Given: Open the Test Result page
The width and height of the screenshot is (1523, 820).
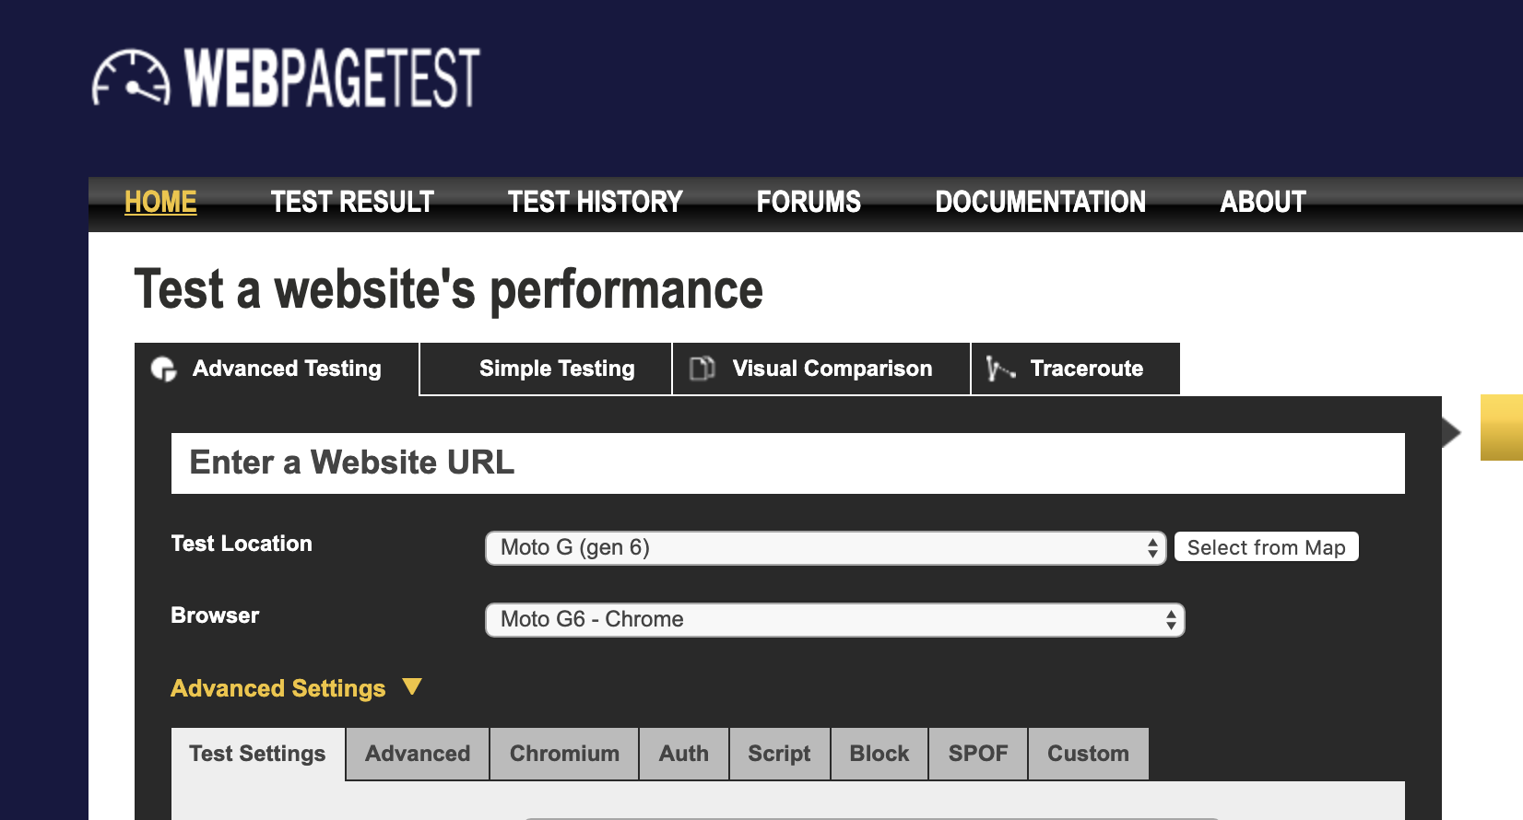Looking at the screenshot, I should point(352,202).
